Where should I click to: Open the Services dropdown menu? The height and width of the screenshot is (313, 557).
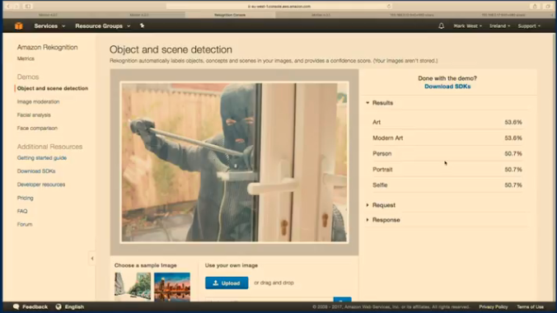(49, 26)
